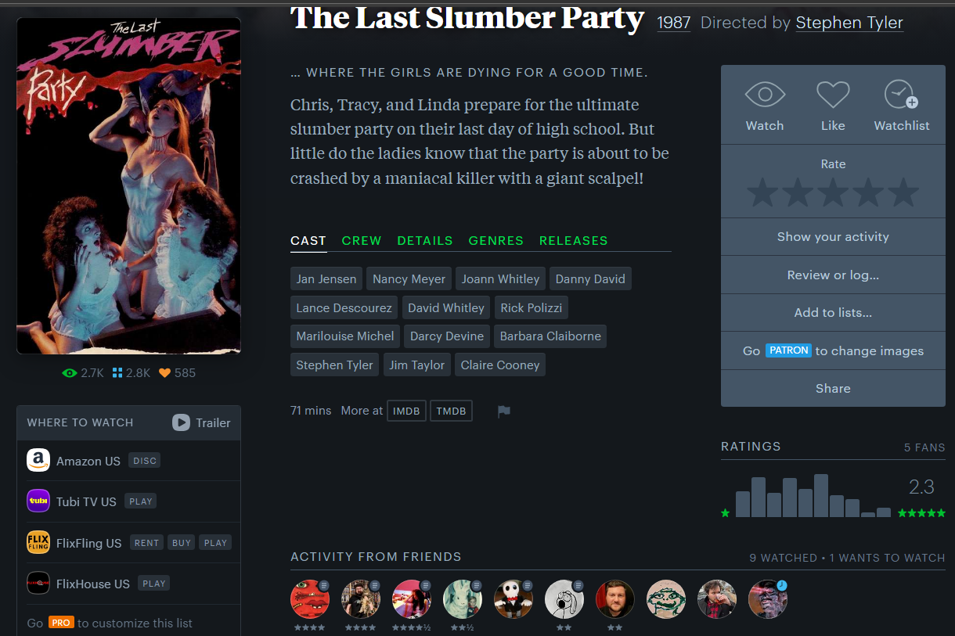955x636 pixels.
Task: Report film using the flag icon
Action: pyautogui.click(x=504, y=411)
